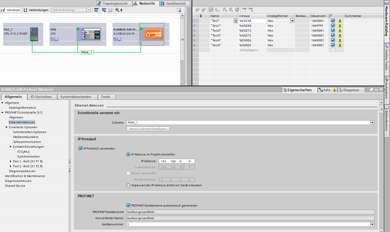This screenshot has width=390, height=232.
Task: Open the zoom level arrow menu
Action: pos(122,10)
